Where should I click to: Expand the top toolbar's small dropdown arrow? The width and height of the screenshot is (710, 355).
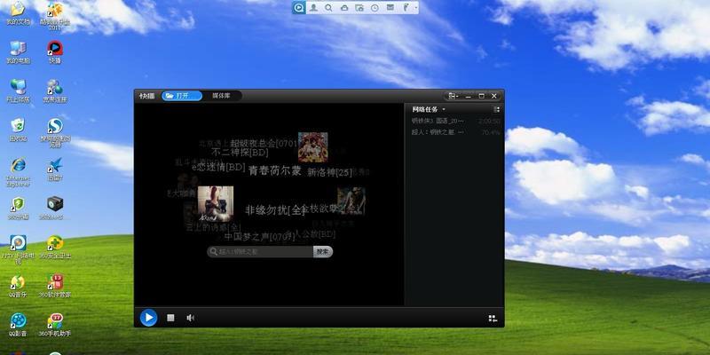click(415, 8)
